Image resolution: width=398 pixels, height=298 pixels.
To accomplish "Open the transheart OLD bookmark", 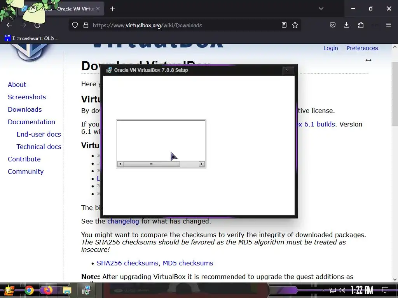I will click(31, 38).
